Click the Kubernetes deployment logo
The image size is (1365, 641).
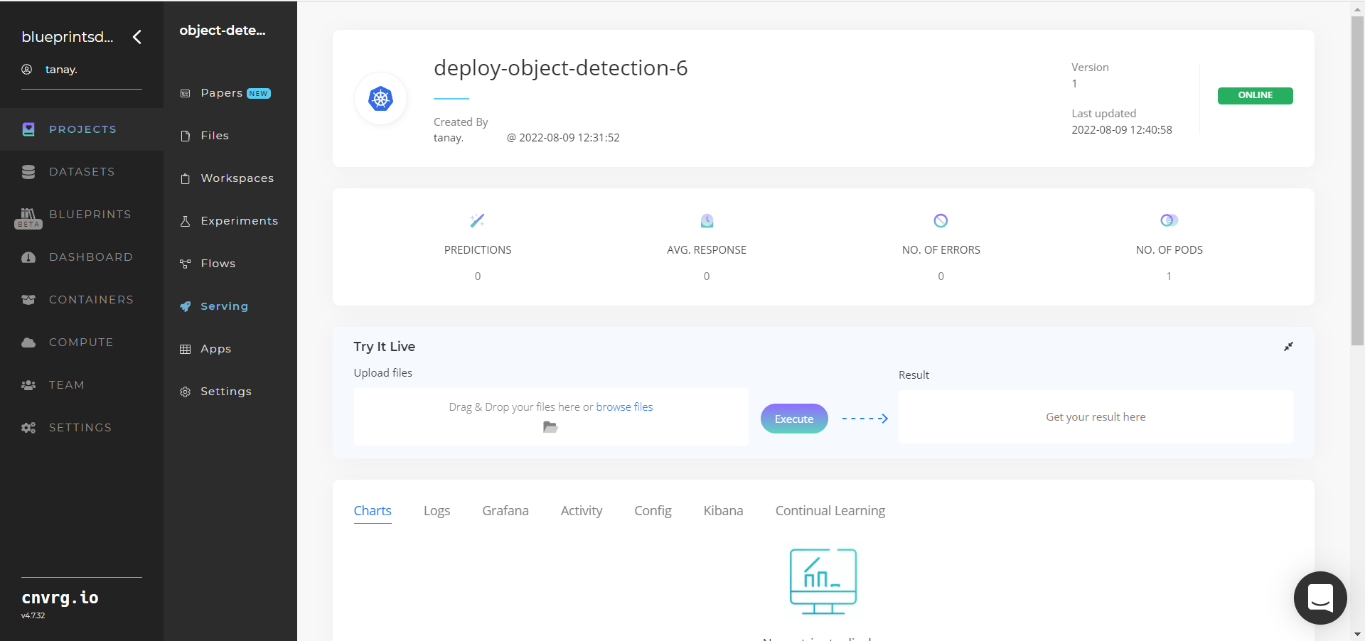(381, 98)
